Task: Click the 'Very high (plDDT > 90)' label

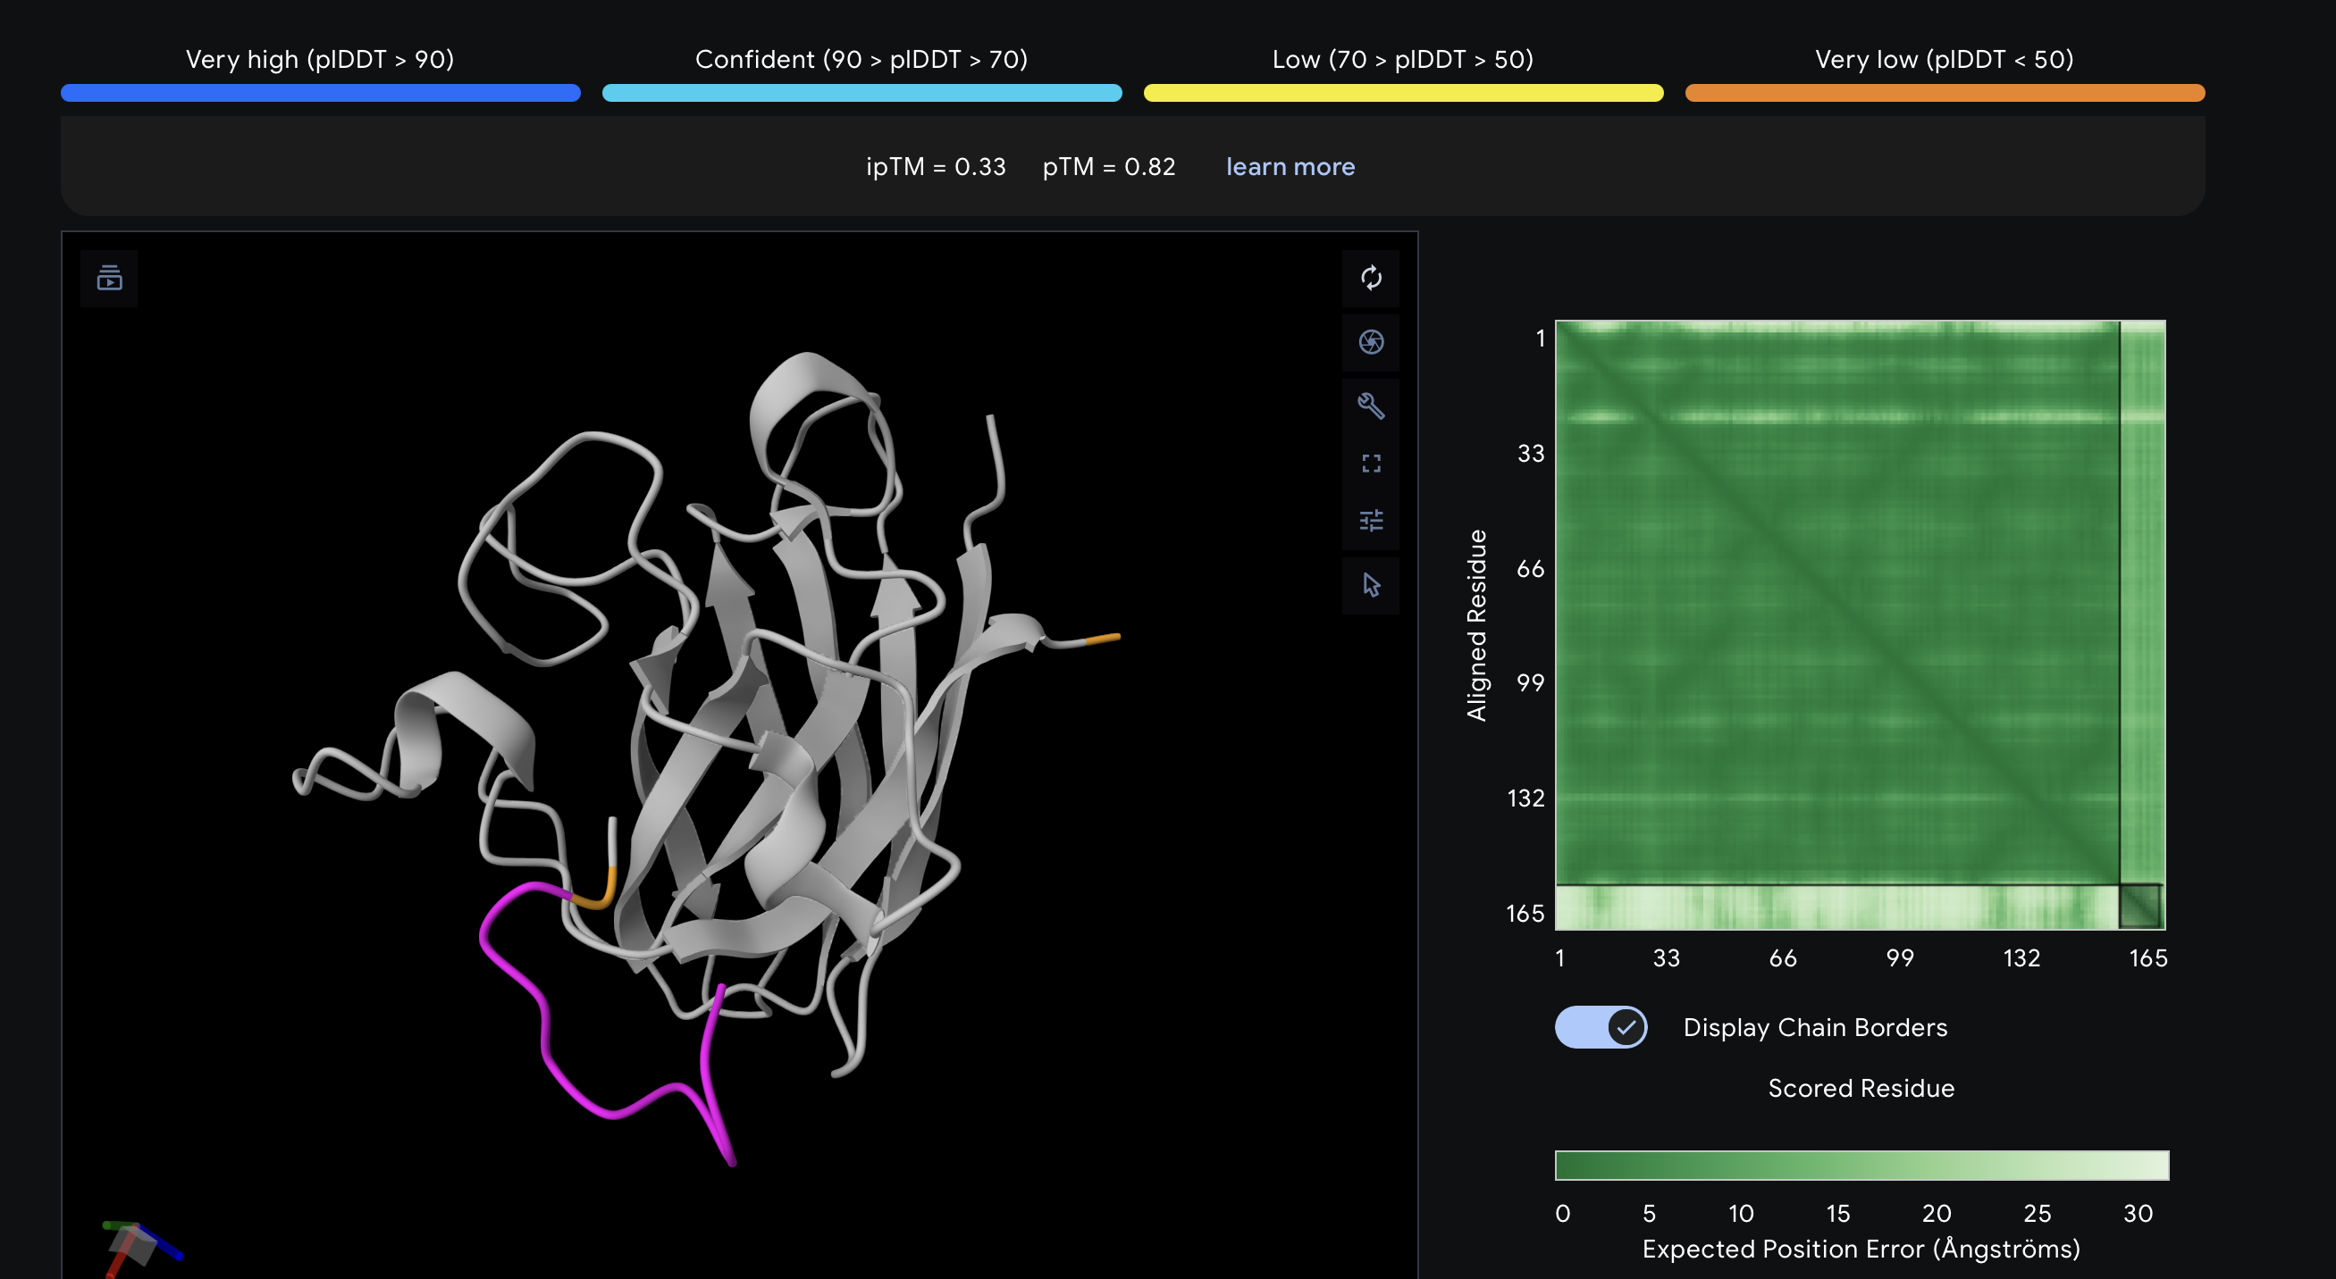Action: [320, 60]
